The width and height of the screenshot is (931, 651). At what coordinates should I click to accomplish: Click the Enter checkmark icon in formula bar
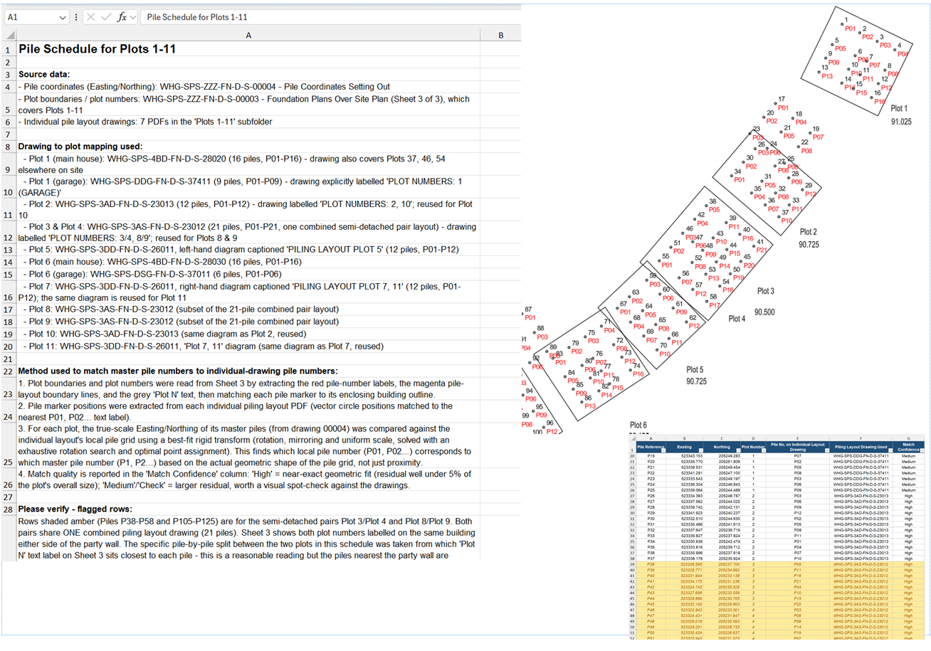pos(107,16)
